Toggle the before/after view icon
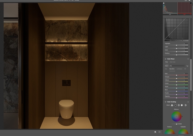The width and height of the screenshot is (193, 136). 159,132
